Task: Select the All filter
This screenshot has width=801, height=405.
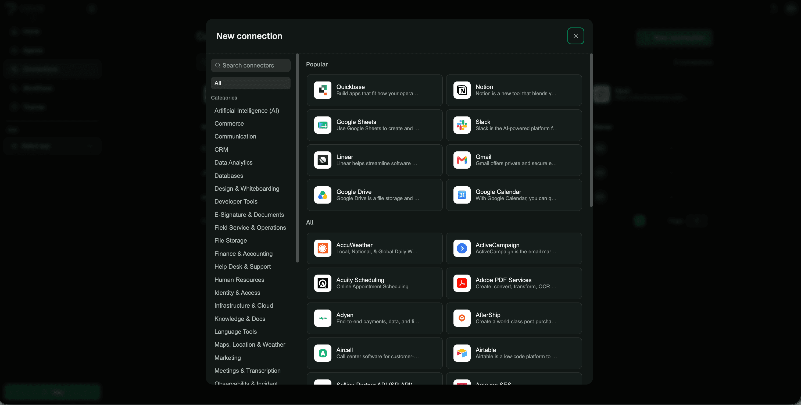Action: tap(251, 83)
